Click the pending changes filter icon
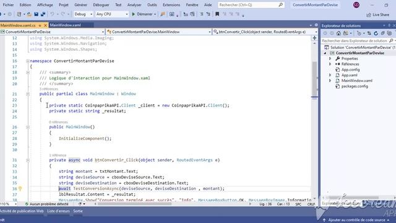This screenshot has width=396, height=223. point(359,33)
